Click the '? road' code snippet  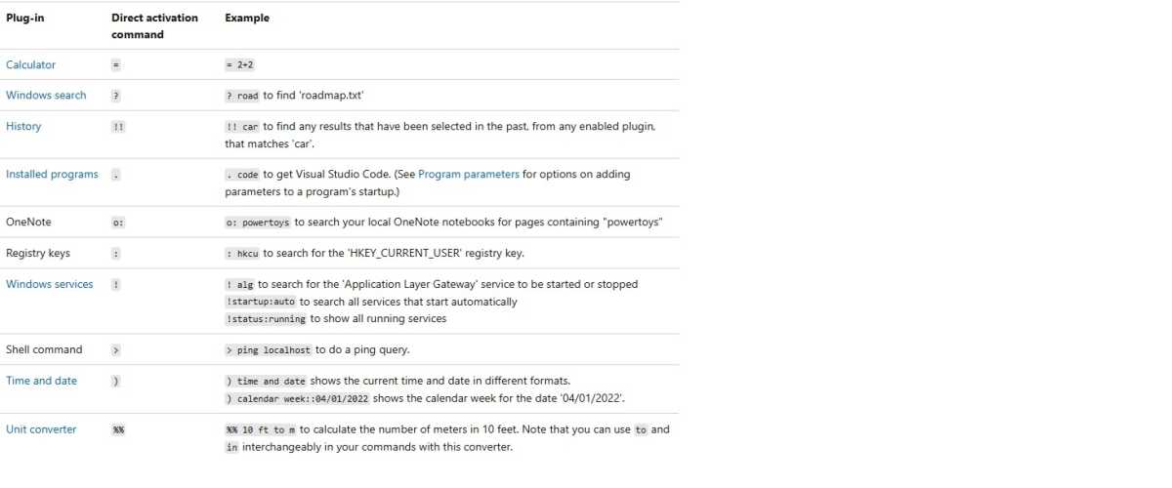pos(242,96)
